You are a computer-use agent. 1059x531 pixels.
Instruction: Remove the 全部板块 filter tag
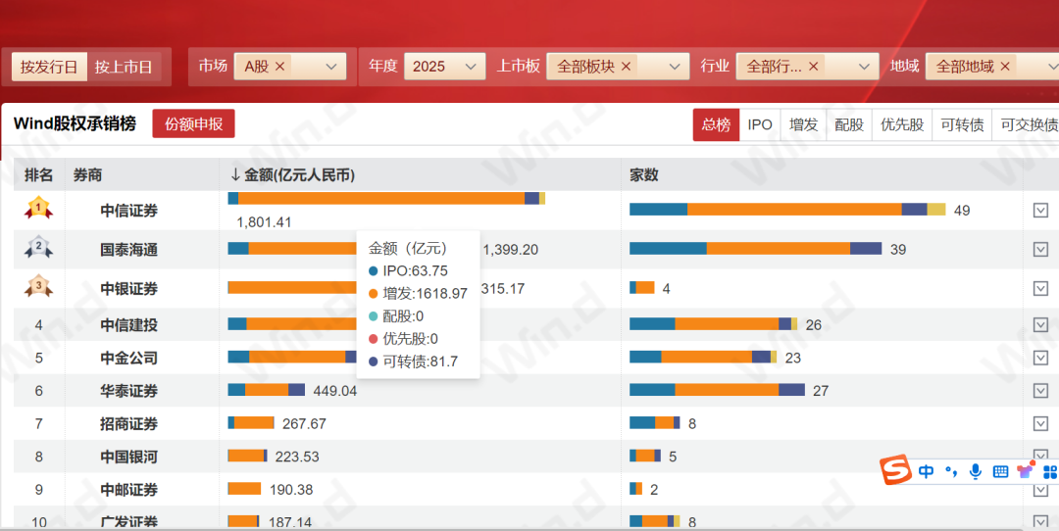[626, 66]
